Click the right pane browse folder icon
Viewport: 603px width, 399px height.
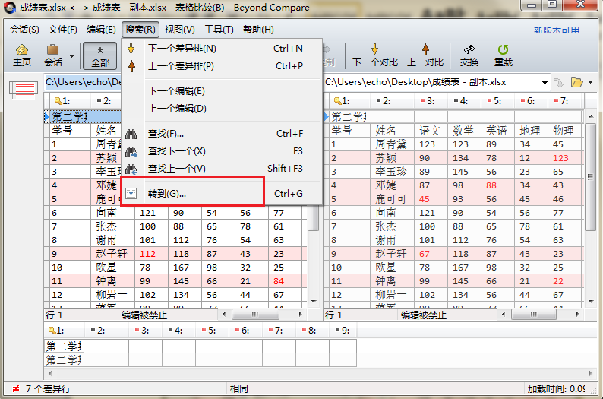coord(576,82)
